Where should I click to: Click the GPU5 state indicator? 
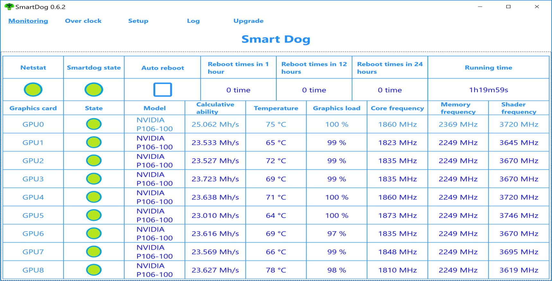coord(94,215)
